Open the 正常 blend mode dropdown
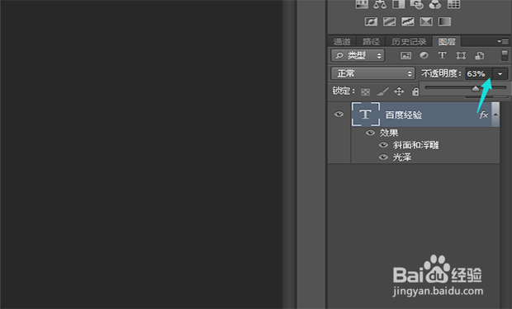Viewport: 512px width, 309px height. [x=373, y=73]
